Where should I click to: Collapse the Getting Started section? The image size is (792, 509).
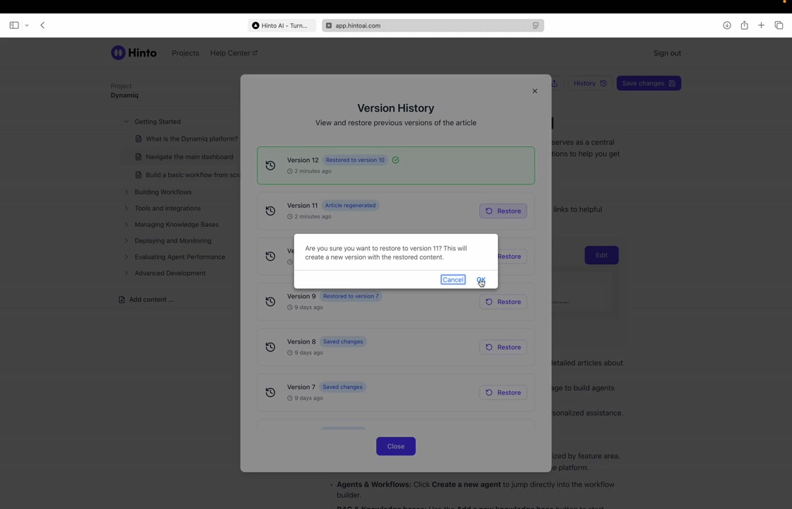pos(127,122)
